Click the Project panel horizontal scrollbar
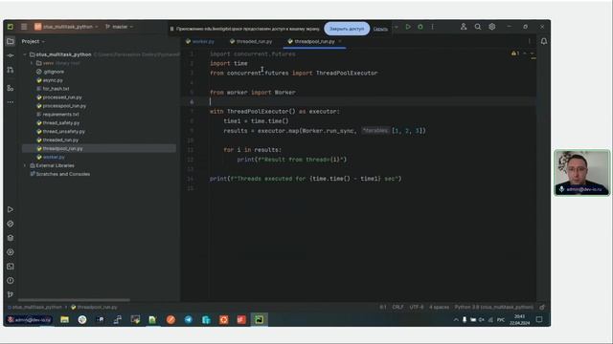 (x=74, y=300)
